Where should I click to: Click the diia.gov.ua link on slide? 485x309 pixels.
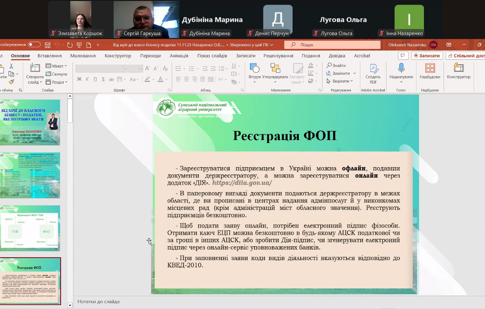[242, 183]
